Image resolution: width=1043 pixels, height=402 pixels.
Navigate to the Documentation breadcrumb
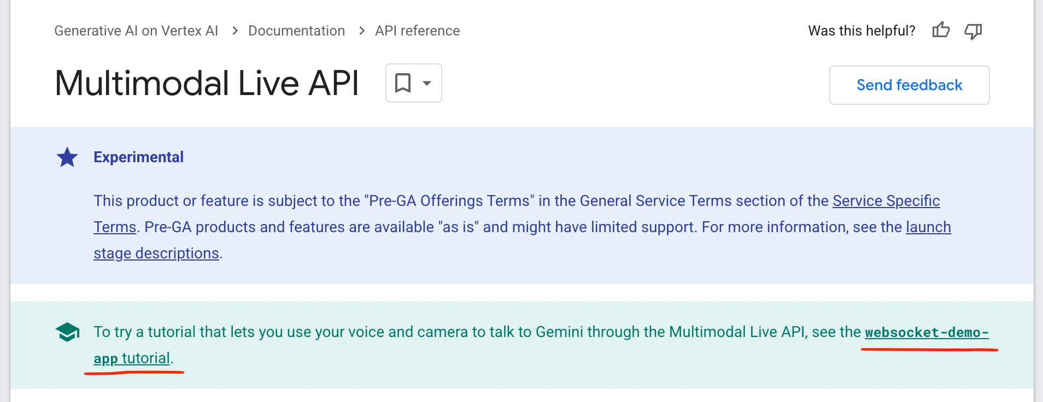tap(296, 31)
